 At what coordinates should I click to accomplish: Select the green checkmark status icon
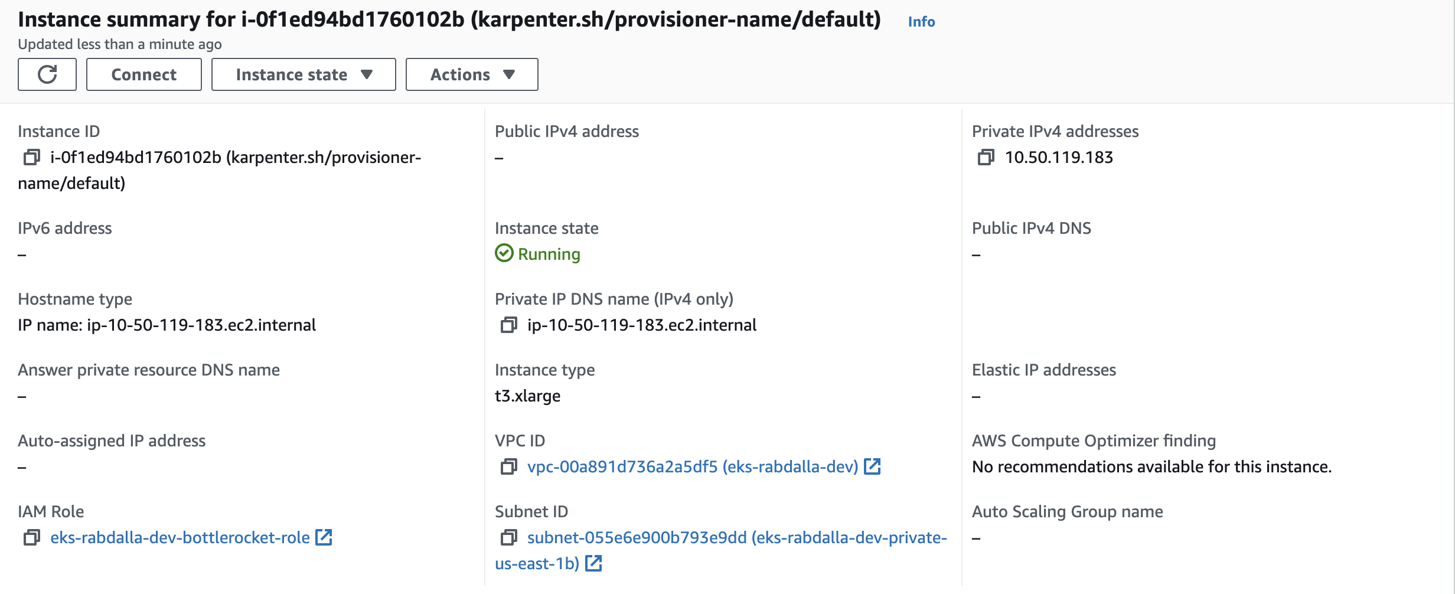click(x=503, y=254)
